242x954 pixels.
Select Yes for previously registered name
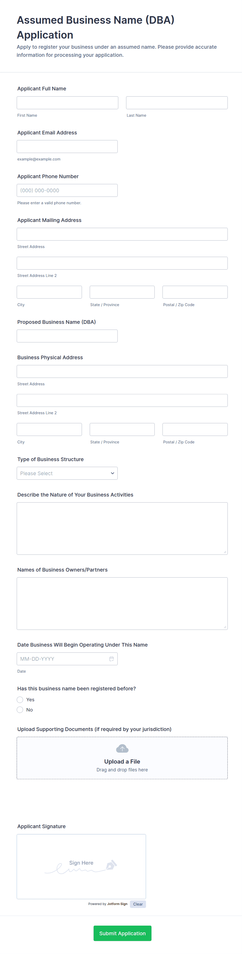point(20,699)
